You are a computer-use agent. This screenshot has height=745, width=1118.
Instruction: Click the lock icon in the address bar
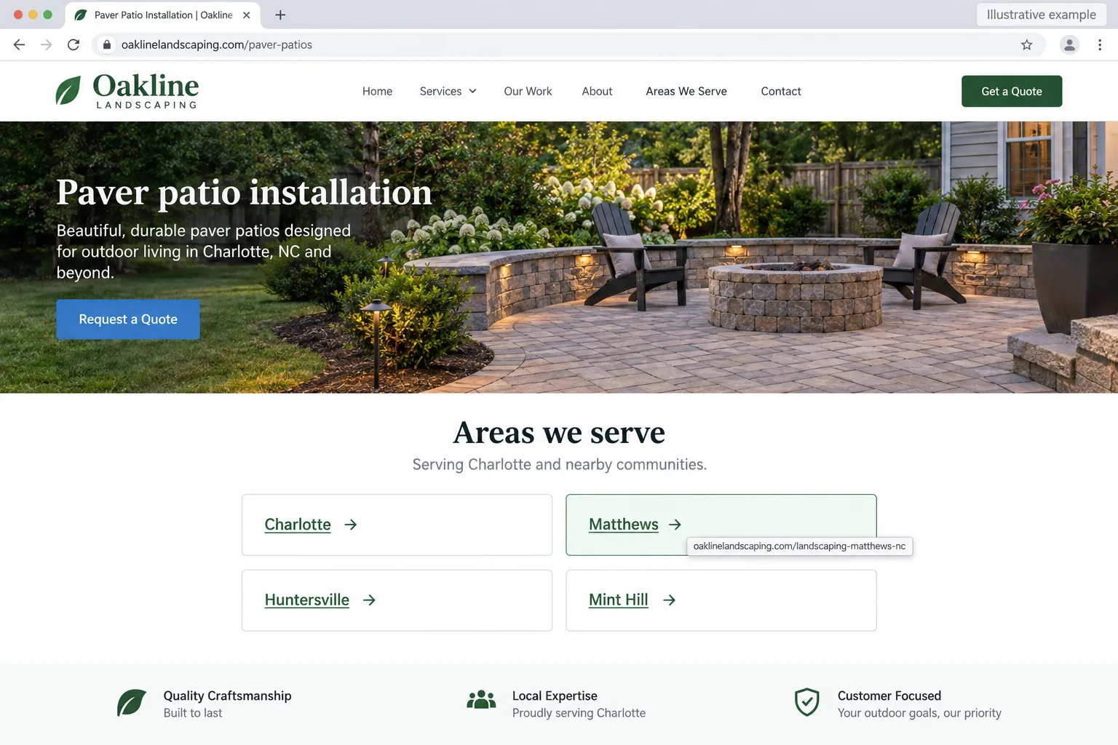(x=107, y=45)
